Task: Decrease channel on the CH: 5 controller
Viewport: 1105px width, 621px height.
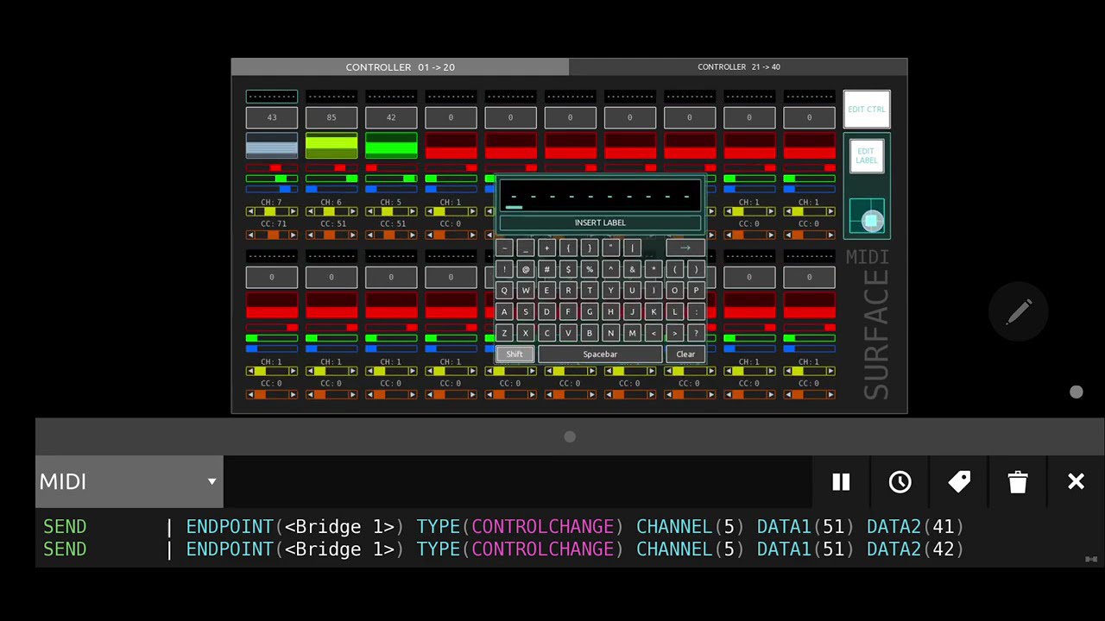Action: click(x=369, y=211)
